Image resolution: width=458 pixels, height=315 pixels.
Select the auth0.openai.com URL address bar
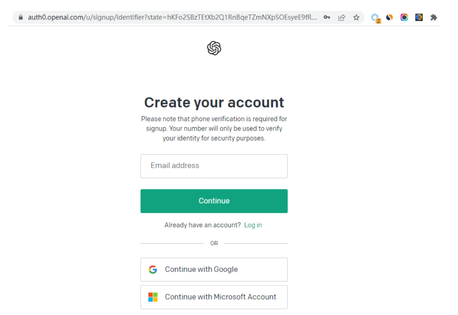pos(172,18)
